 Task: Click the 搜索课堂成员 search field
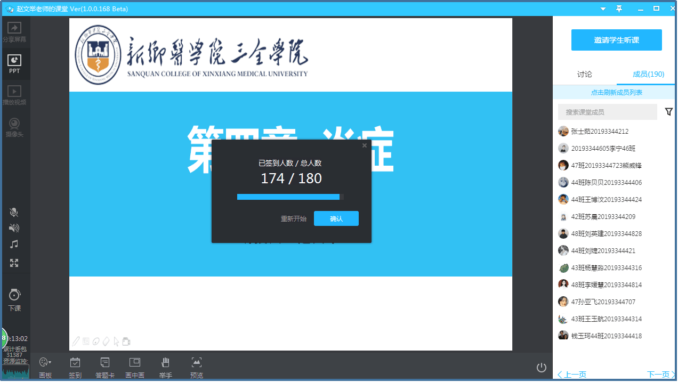click(x=607, y=112)
